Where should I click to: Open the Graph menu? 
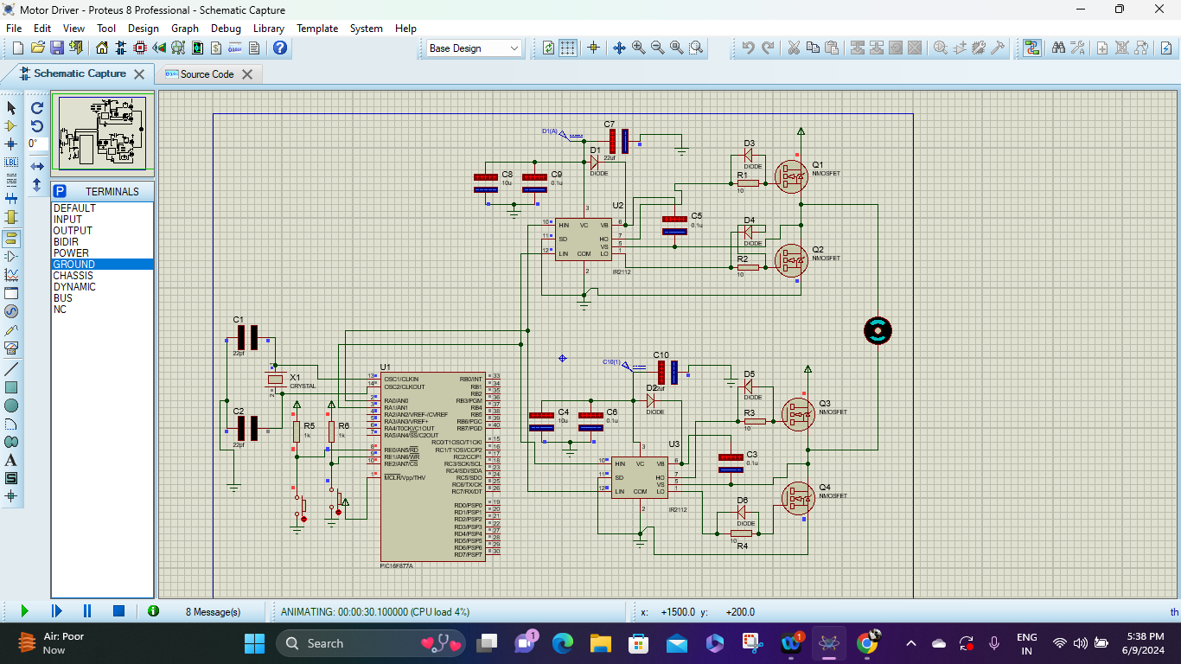(x=185, y=28)
